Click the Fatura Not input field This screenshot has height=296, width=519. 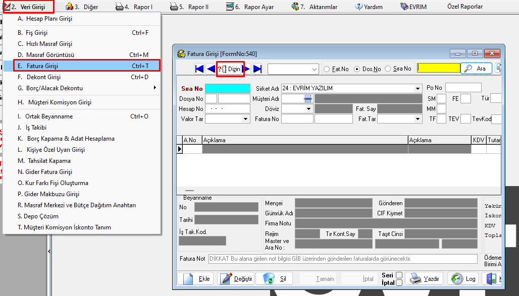coord(343,259)
